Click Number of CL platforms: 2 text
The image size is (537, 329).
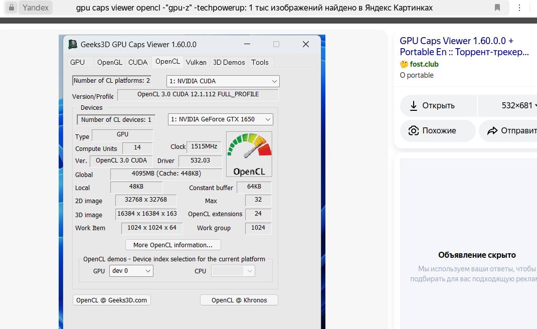(x=112, y=81)
